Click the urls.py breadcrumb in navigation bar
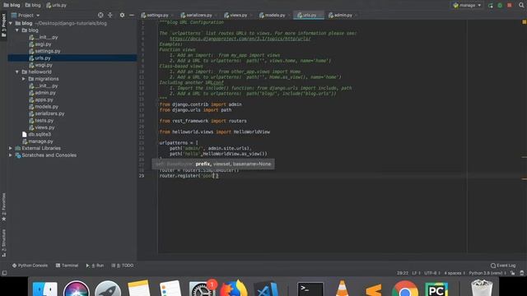Viewport: 527px width, 296px height. 57,5
